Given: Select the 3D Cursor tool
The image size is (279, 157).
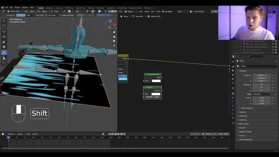Looking at the screenshot, I should click(4, 26).
